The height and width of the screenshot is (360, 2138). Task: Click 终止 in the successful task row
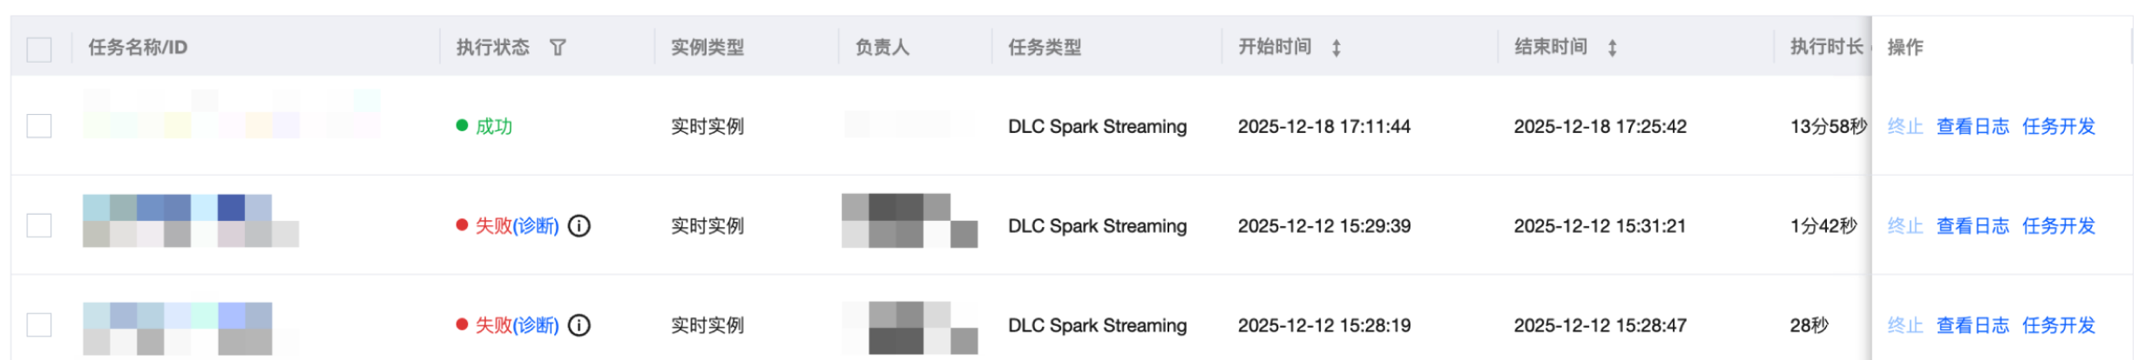pos(1905,127)
